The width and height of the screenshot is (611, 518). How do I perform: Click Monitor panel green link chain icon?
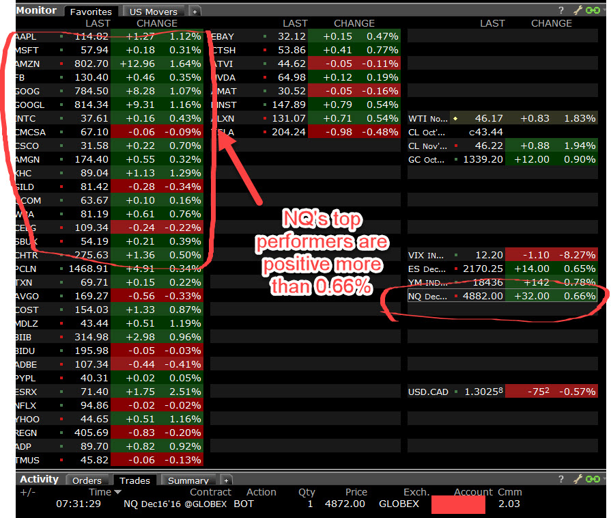(x=593, y=10)
